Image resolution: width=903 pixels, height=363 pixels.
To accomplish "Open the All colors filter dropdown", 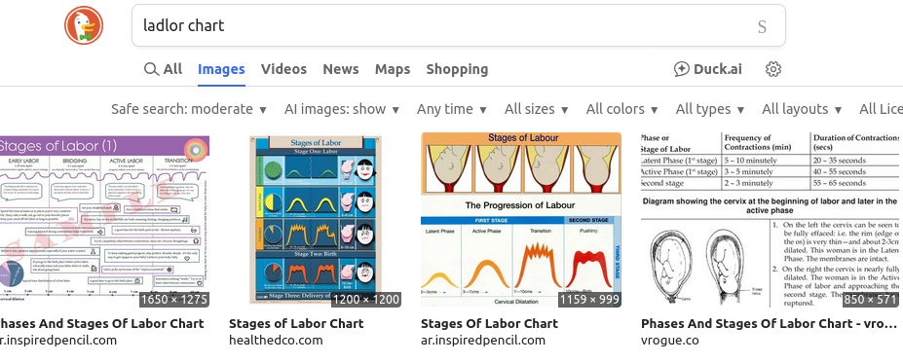I will click(x=622, y=109).
